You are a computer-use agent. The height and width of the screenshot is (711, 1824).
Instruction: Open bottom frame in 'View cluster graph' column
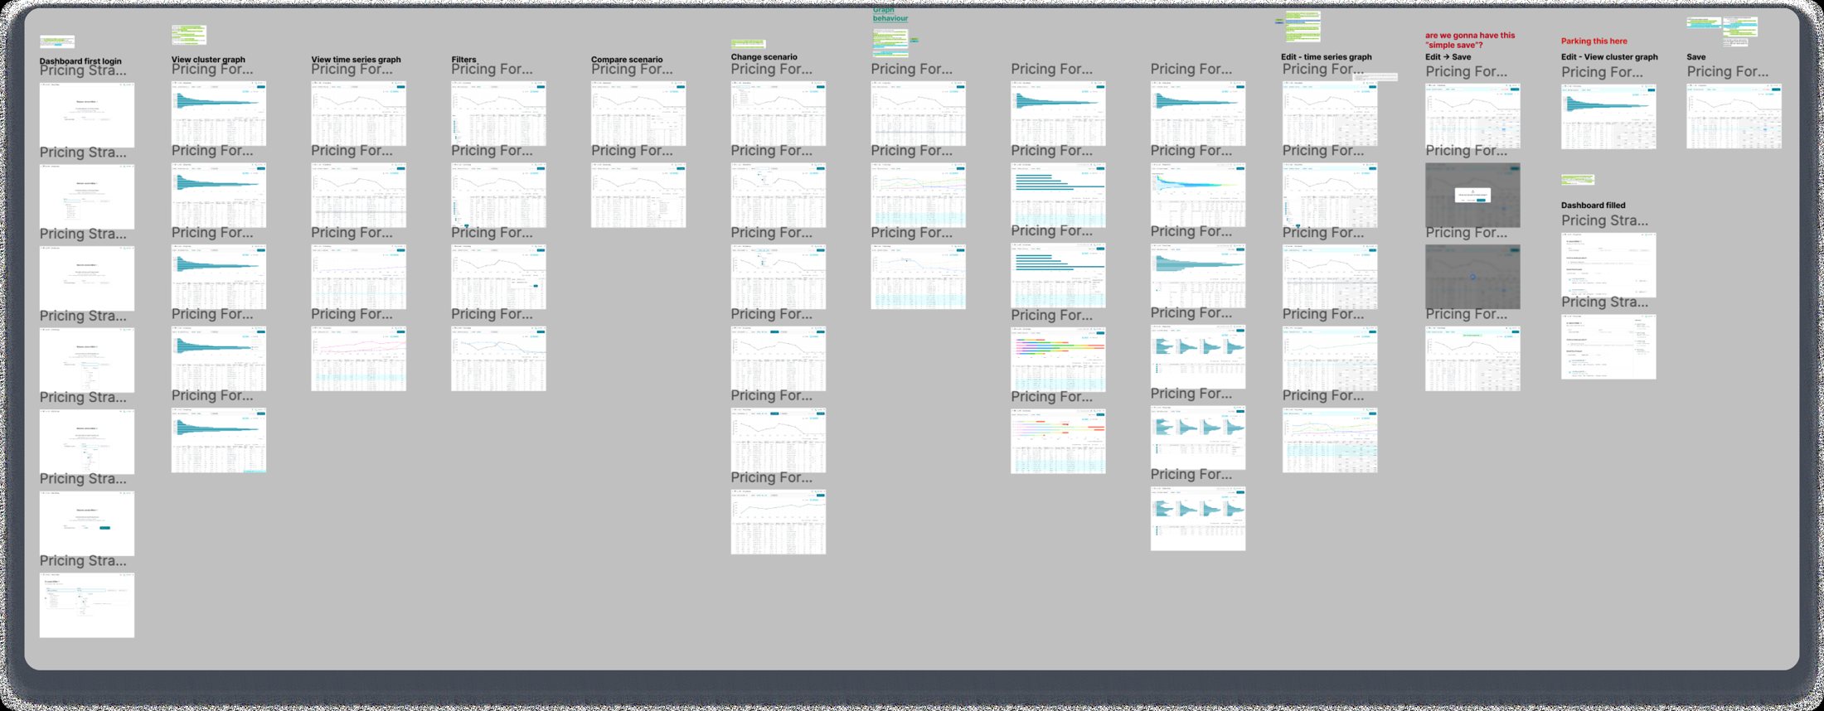click(219, 440)
